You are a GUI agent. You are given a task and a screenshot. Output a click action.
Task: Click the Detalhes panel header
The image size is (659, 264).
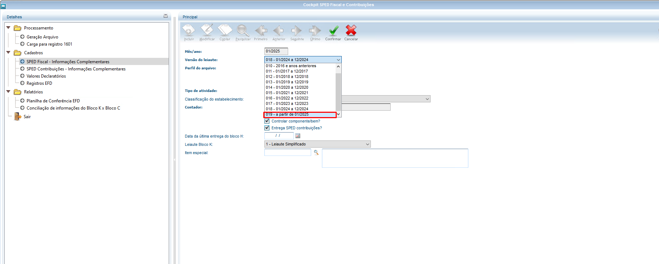pyautogui.click(x=14, y=17)
